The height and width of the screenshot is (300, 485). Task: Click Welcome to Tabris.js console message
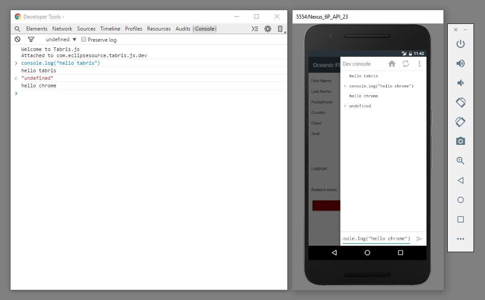51,49
